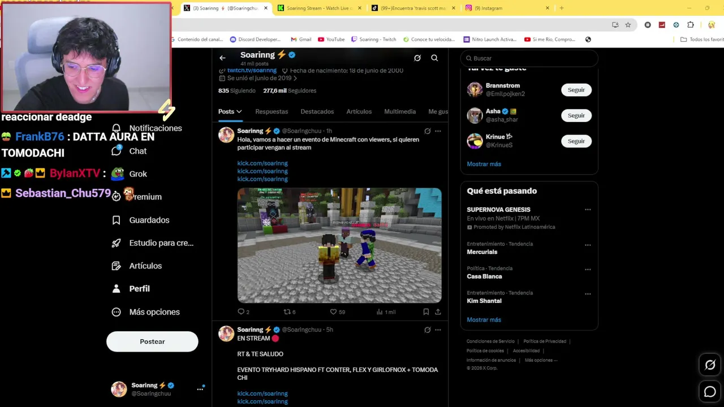
Task: Open first kick.com/soaring link in Minecraft post
Action: coord(262,163)
